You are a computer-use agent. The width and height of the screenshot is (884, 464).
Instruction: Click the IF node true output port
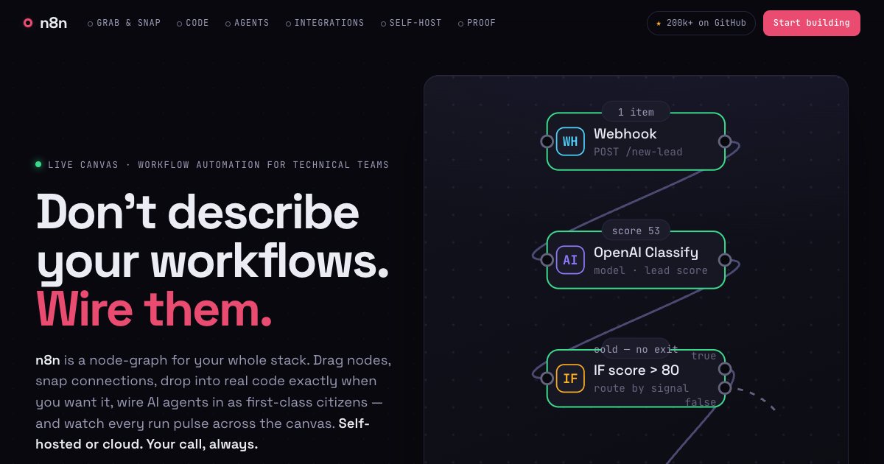725,369
